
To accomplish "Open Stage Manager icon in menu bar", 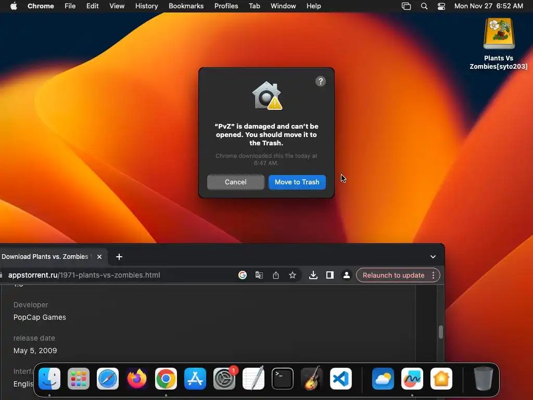I will (x=406, y=6).
